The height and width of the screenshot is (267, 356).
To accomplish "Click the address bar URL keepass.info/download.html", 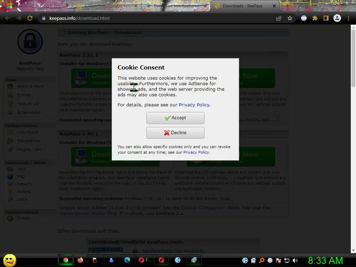I will coord(79,18).
